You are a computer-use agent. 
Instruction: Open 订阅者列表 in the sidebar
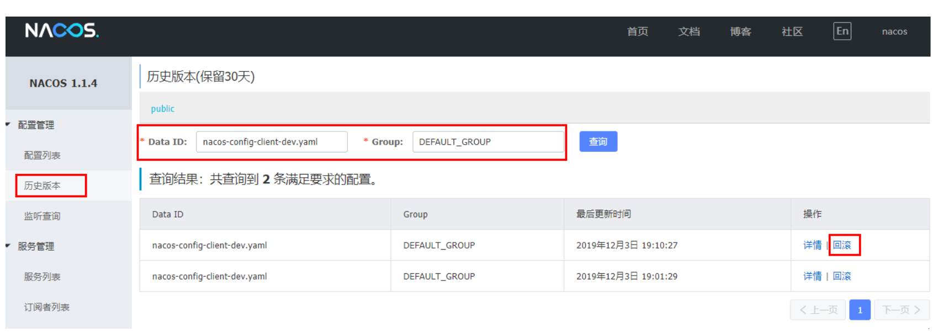click(46, 307)
